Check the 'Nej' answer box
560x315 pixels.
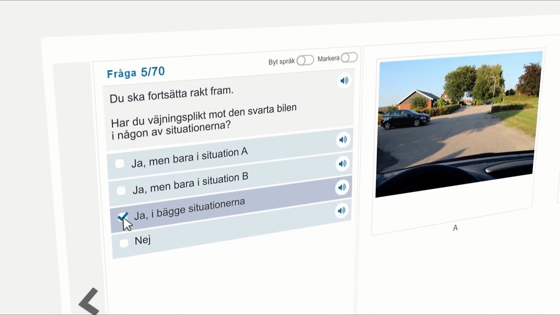[x=124, y=243]
